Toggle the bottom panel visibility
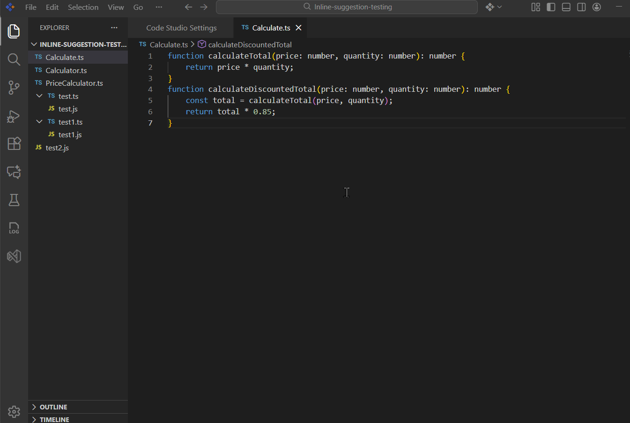 click(566, 7)
